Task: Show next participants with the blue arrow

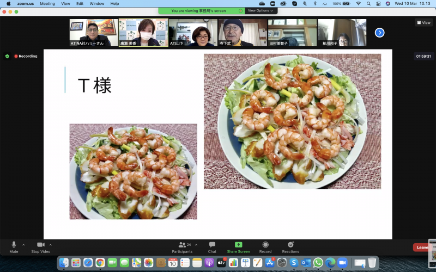Action: (x=379, y=33)
